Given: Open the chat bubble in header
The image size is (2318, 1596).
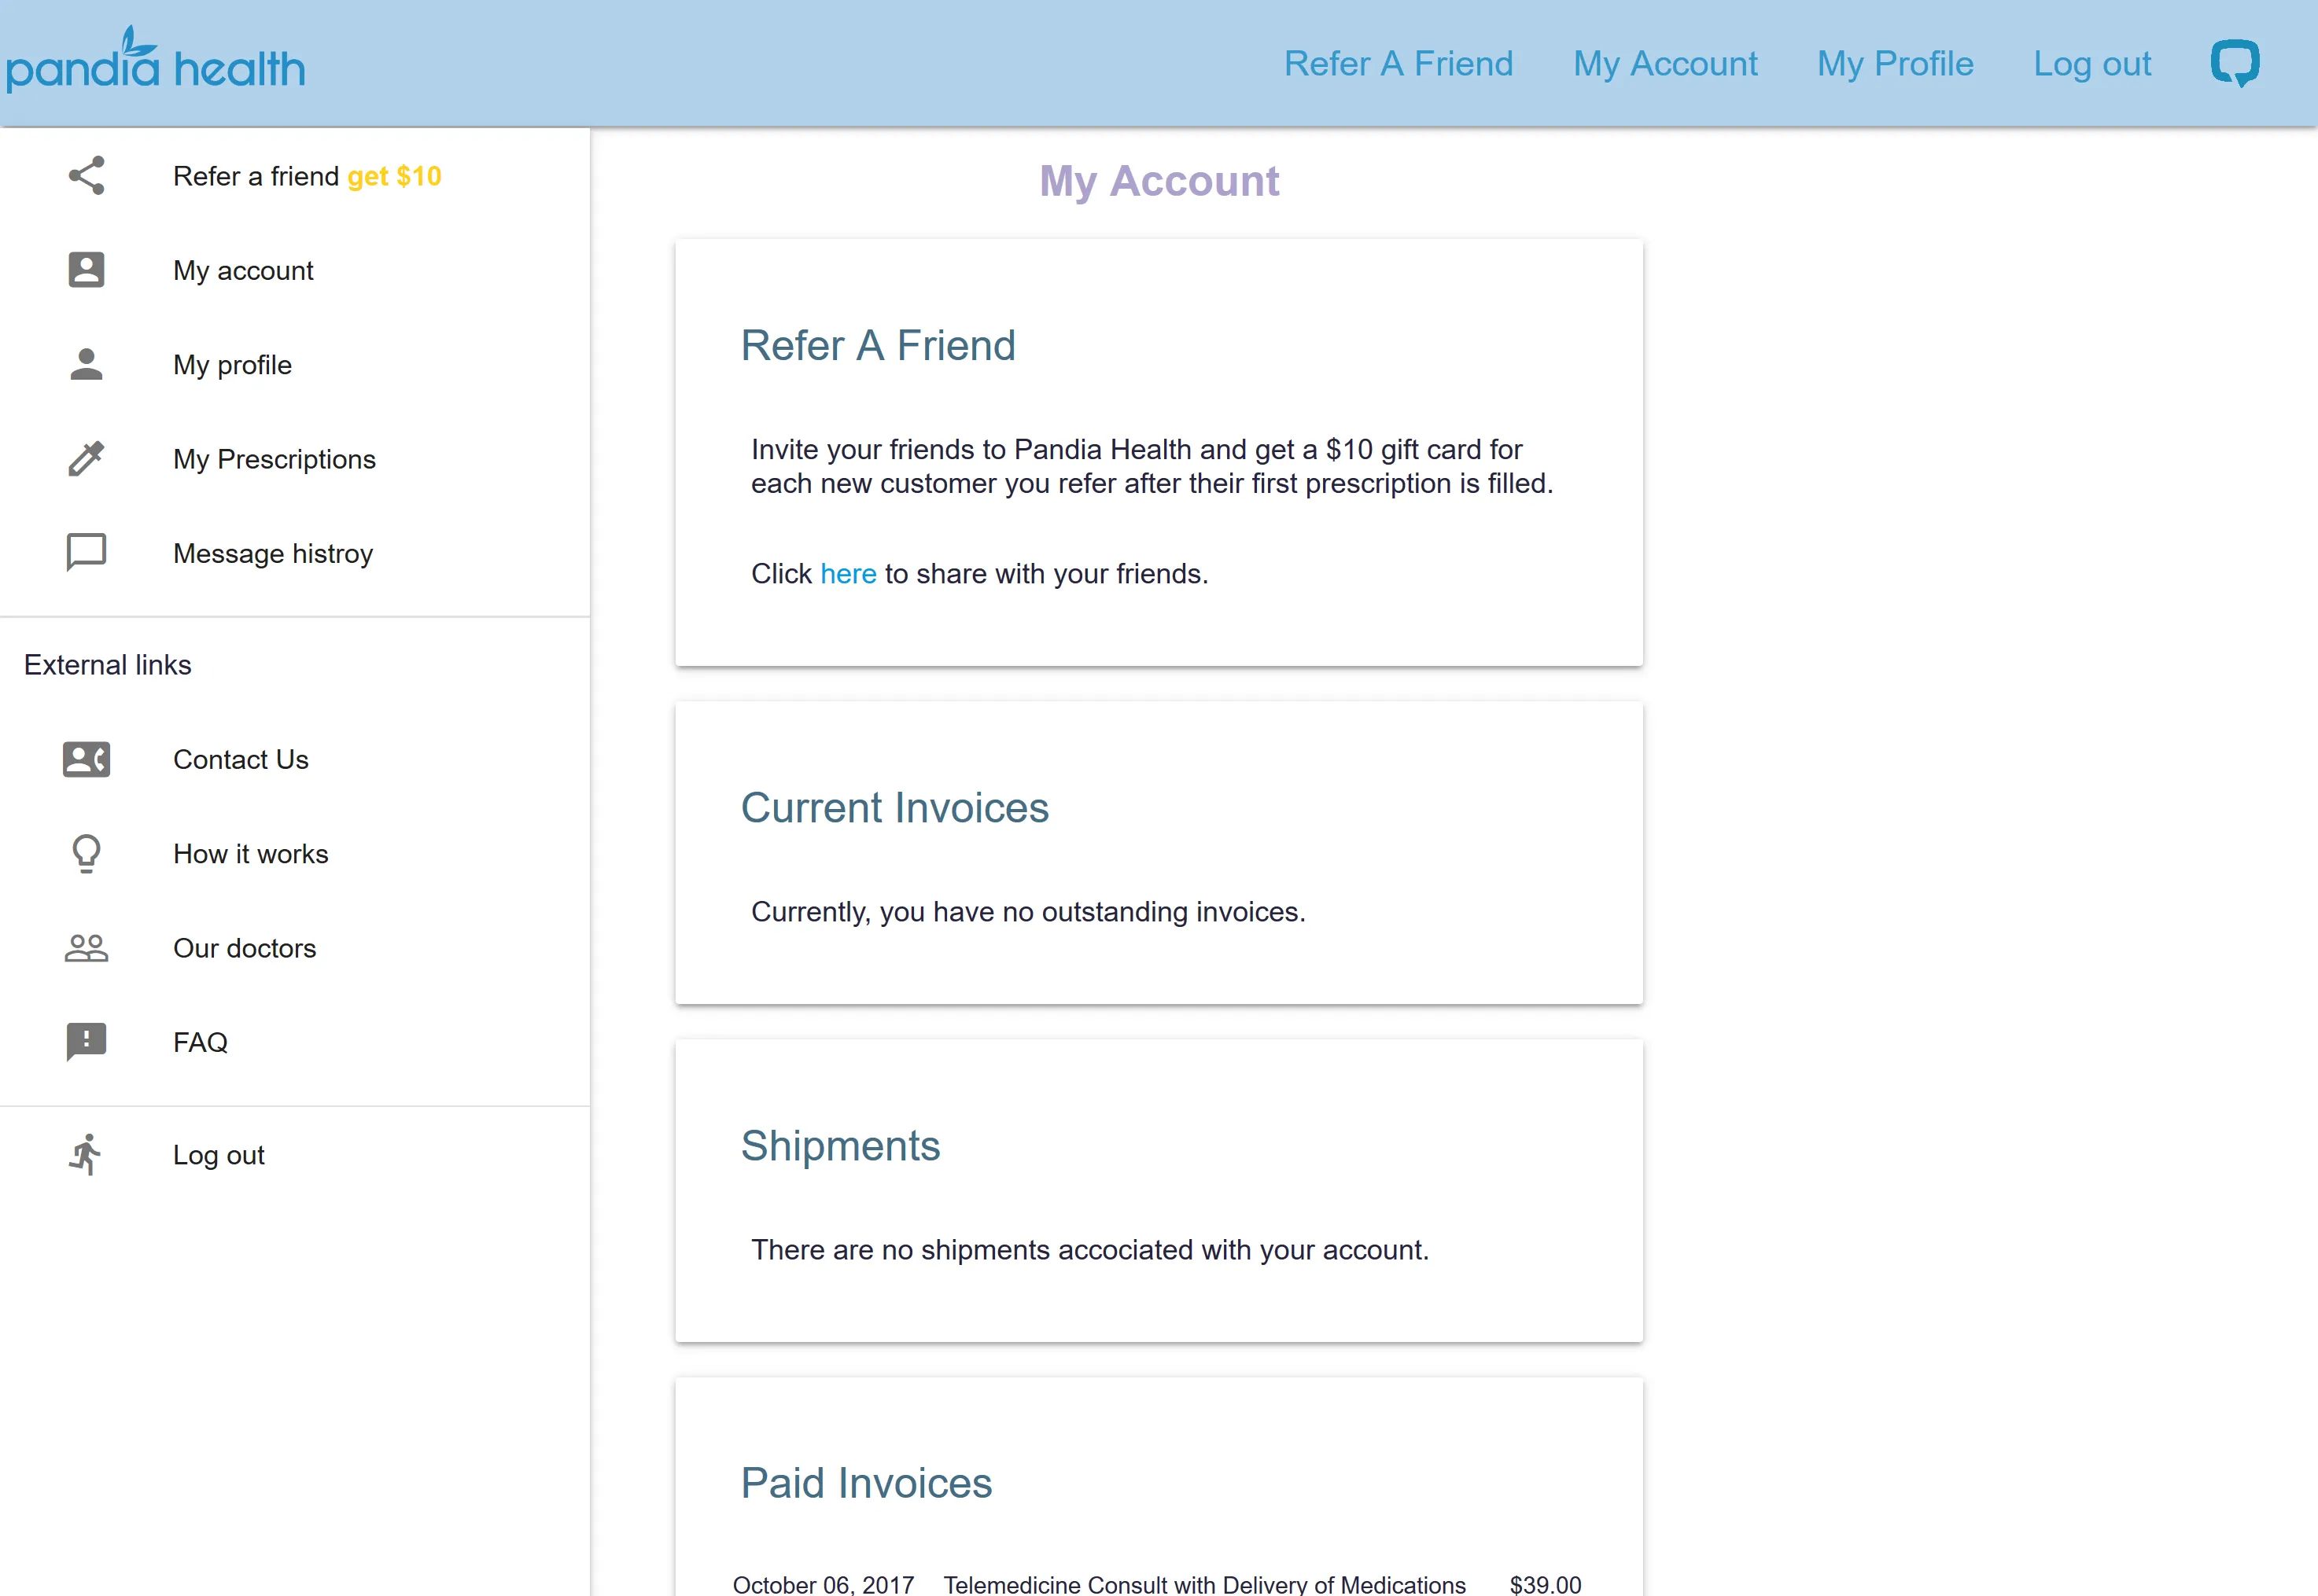Looking at the screenshot, I should pos(2234,64).
